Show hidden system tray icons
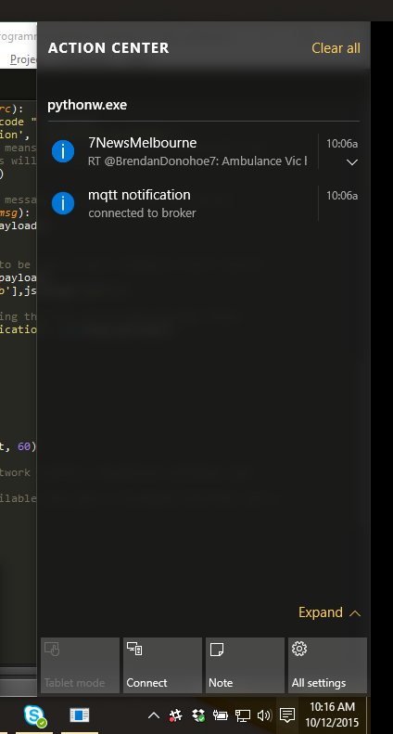The width and height of the screenshot is (393, 734). pos(154,715)
